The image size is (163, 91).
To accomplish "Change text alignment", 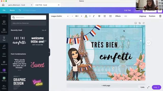I will pos(99,16).
